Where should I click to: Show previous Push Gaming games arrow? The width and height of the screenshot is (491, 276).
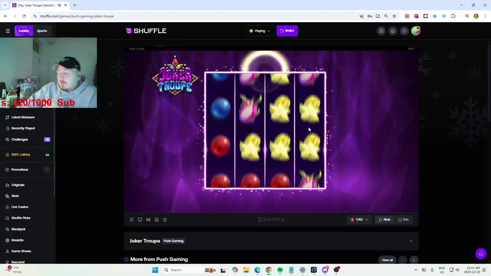[402, 260]
